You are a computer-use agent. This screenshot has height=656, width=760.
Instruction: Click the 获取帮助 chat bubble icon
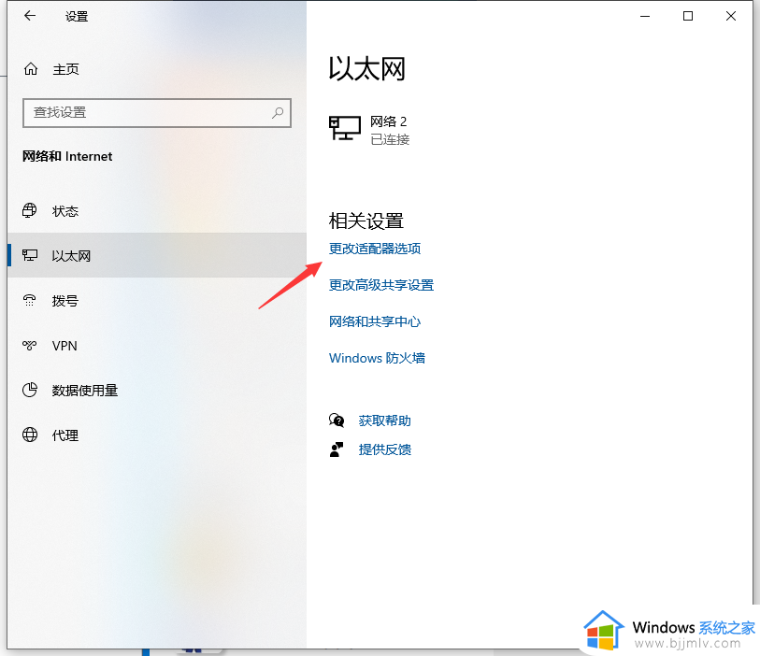337,421
